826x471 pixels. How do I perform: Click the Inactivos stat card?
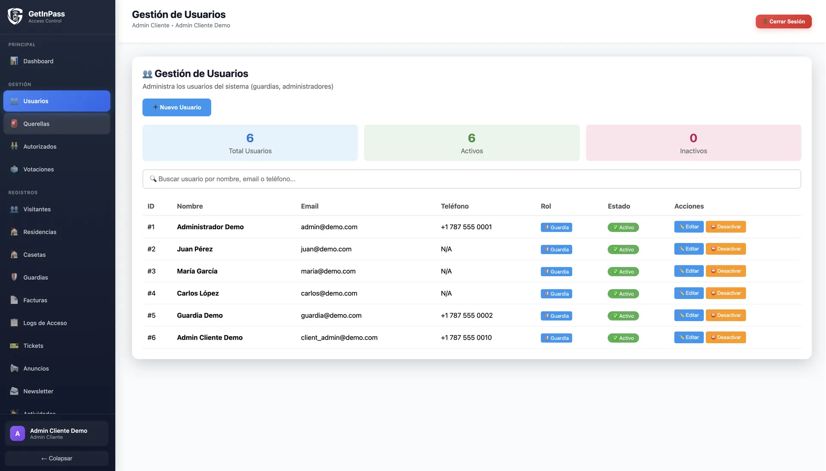tap(693, 143)
